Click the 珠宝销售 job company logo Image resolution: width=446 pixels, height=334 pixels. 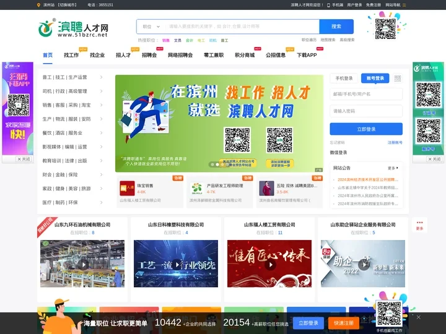[127, 188]
